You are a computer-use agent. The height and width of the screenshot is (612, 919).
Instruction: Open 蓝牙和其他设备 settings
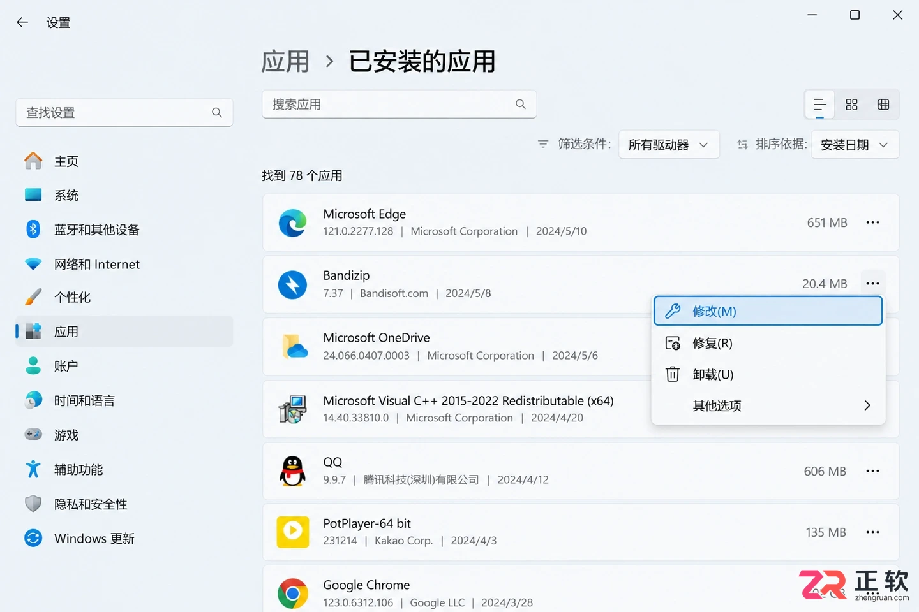coord(124,229)
